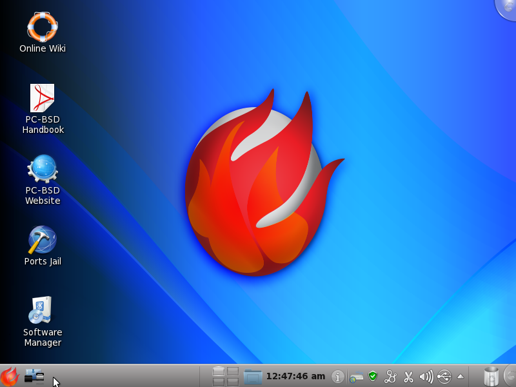Click the info notification tray icon
Screen dimensions: 516x387
point(337,377)
